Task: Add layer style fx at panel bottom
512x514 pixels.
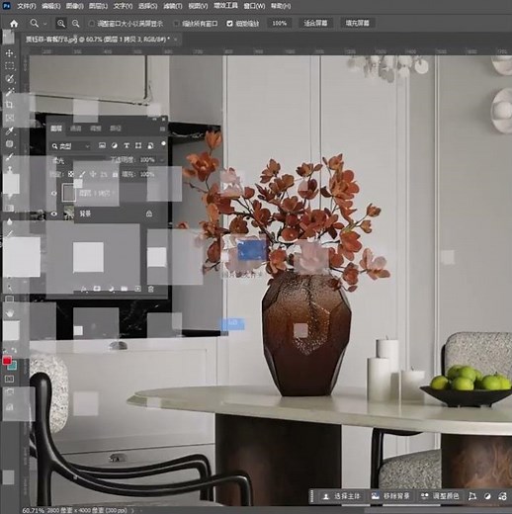Action: [84, 289]
